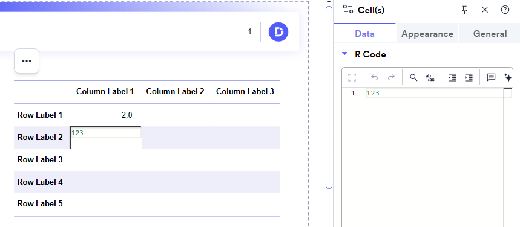The width and height of the screenshot is (520, 227).
Task: Select Row Label 4
Action: point(40,182)
